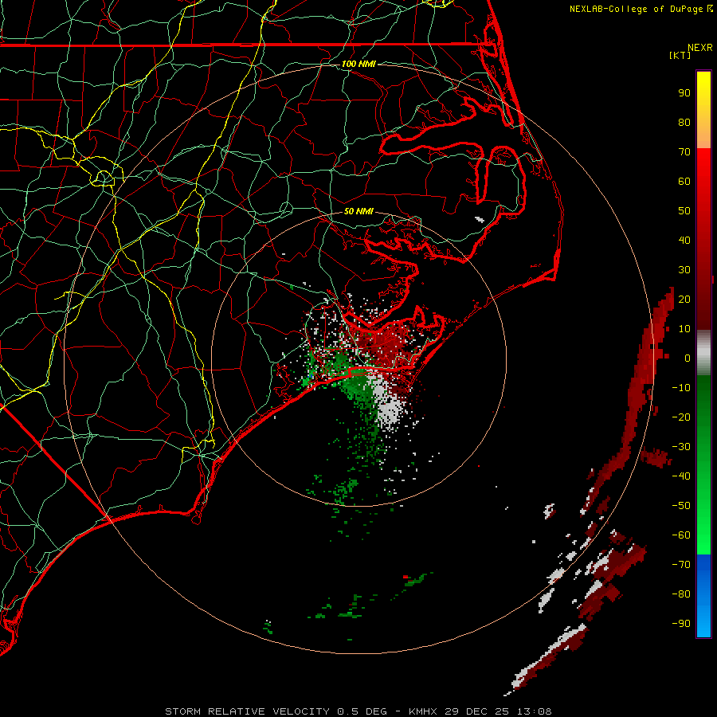Click the 90 value on velocity scale
This screenshot has width=717, height=717.
pyautogui.click(x=684, y=93)
